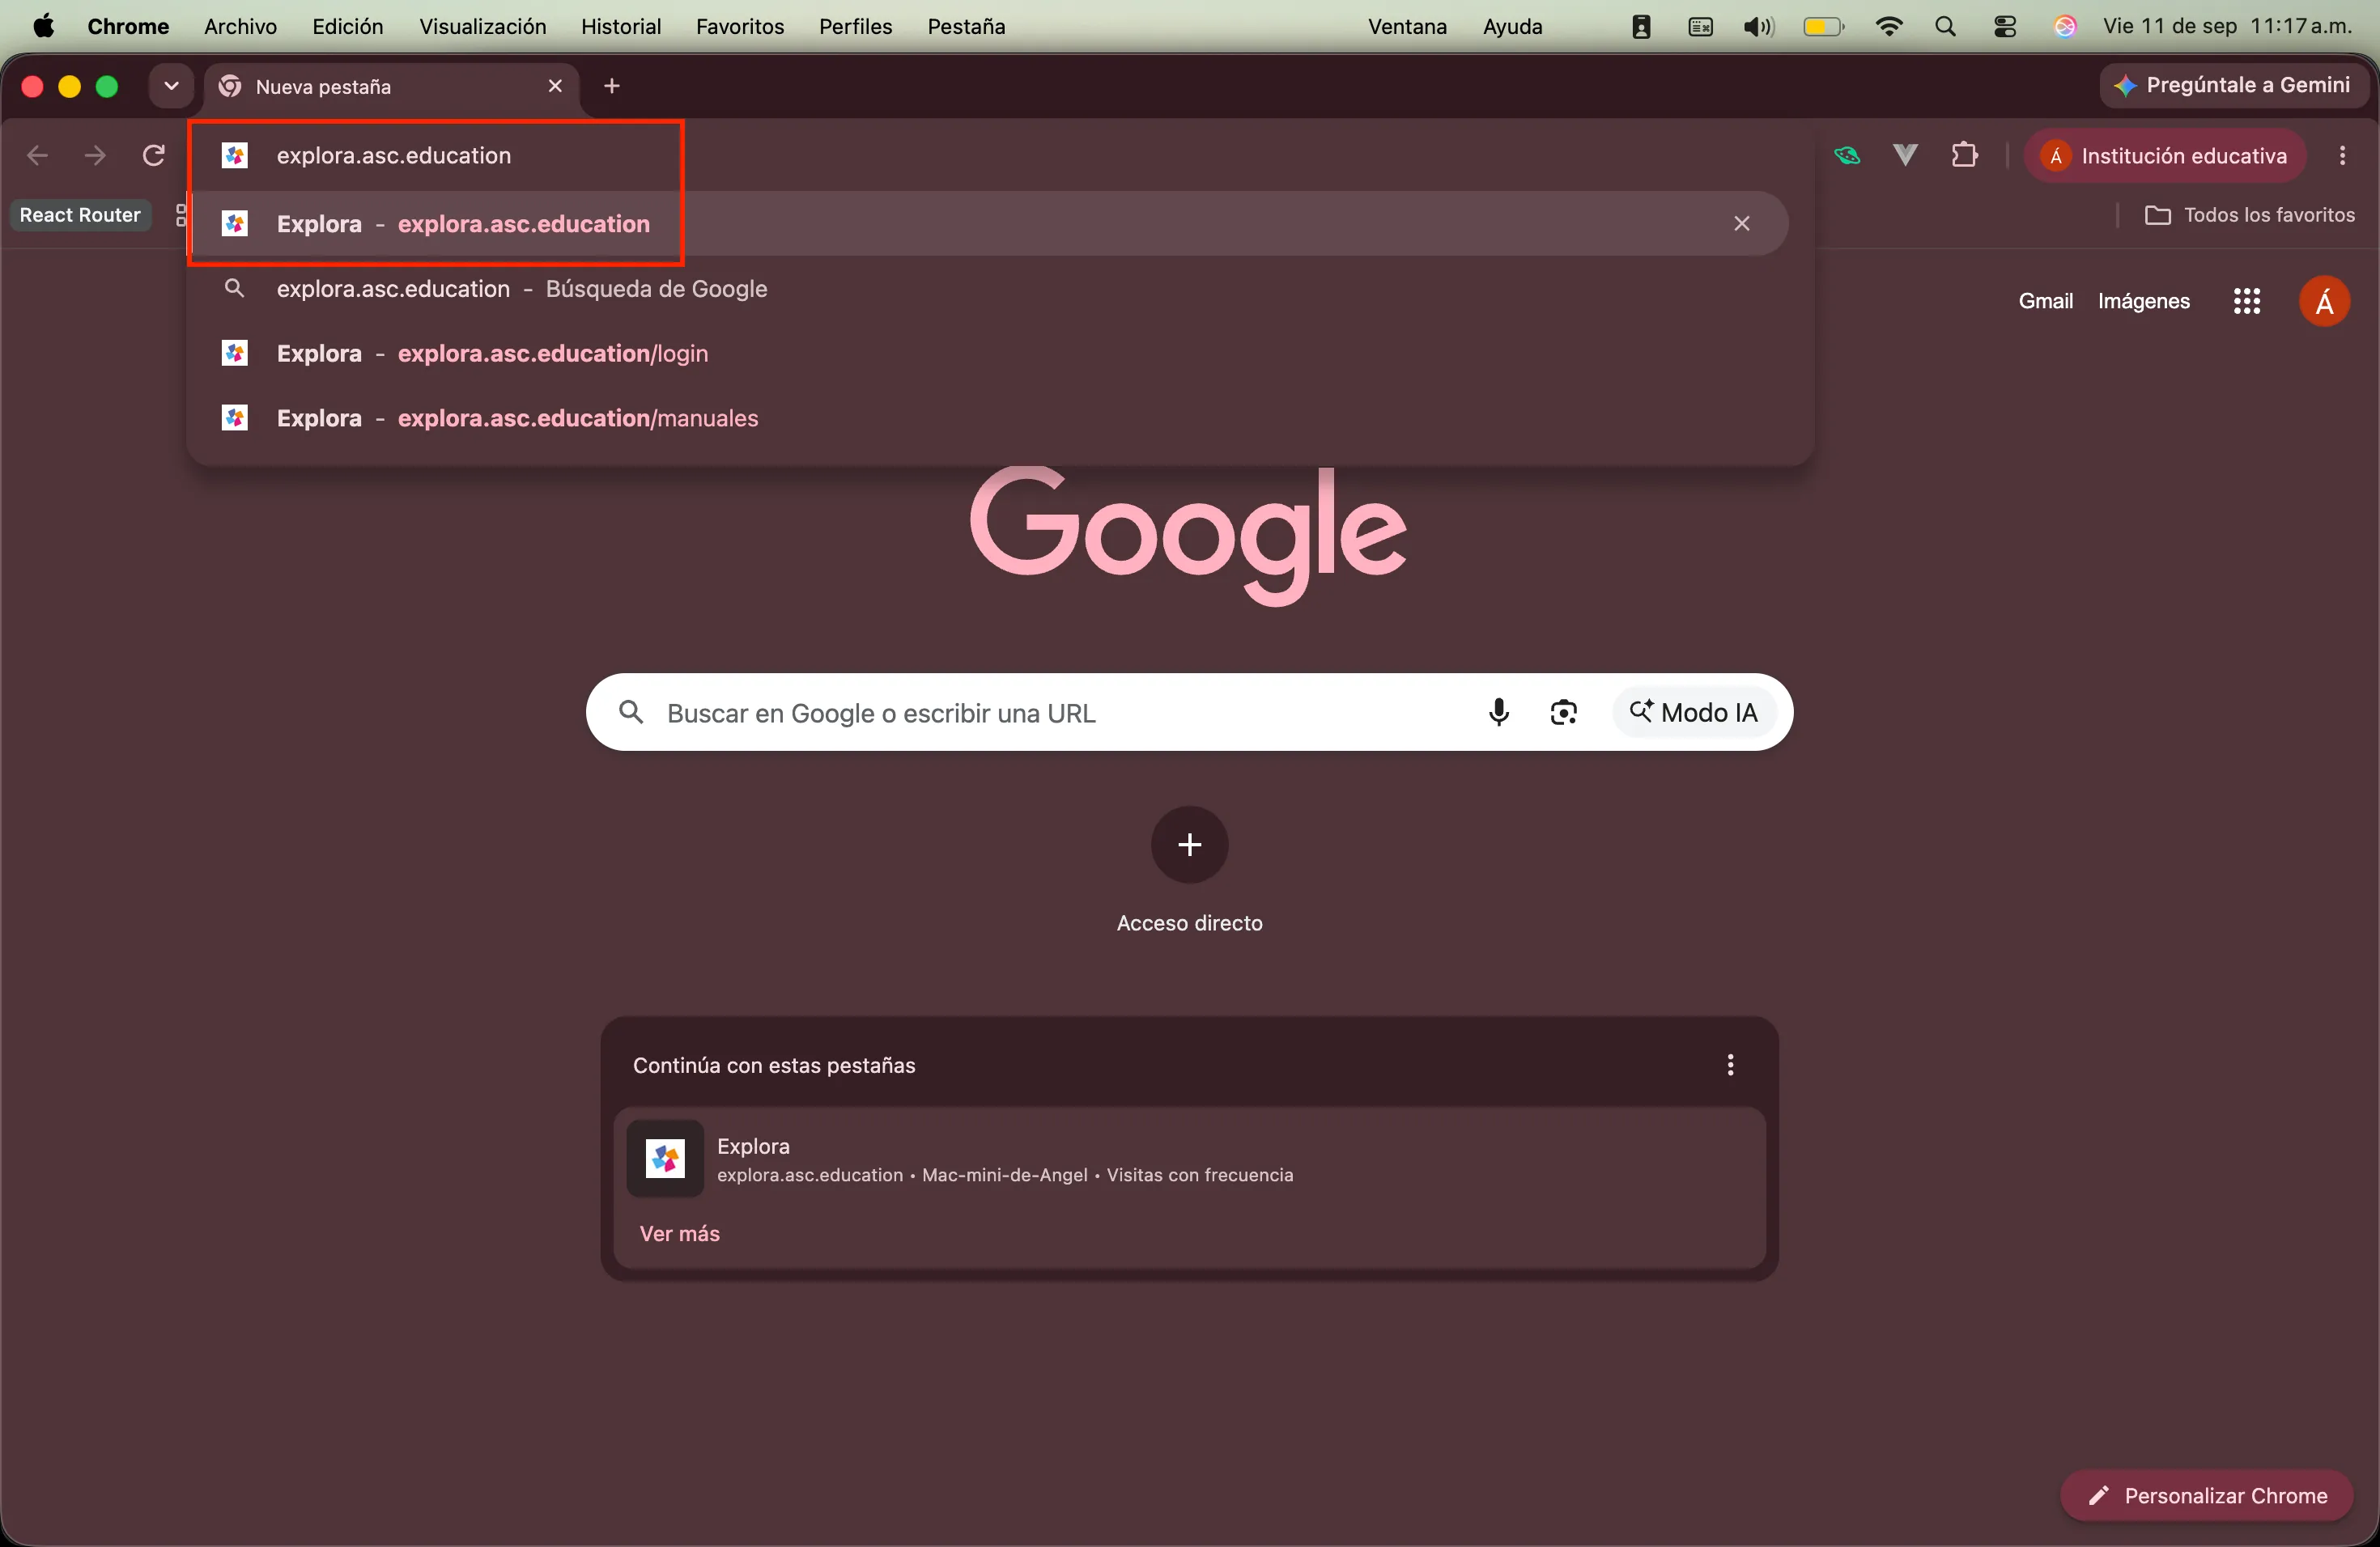Reload the page with the refresh icon
The height and width of the screenshot is (1547, 2380).
pyautogui.click(x=153, y=155)
